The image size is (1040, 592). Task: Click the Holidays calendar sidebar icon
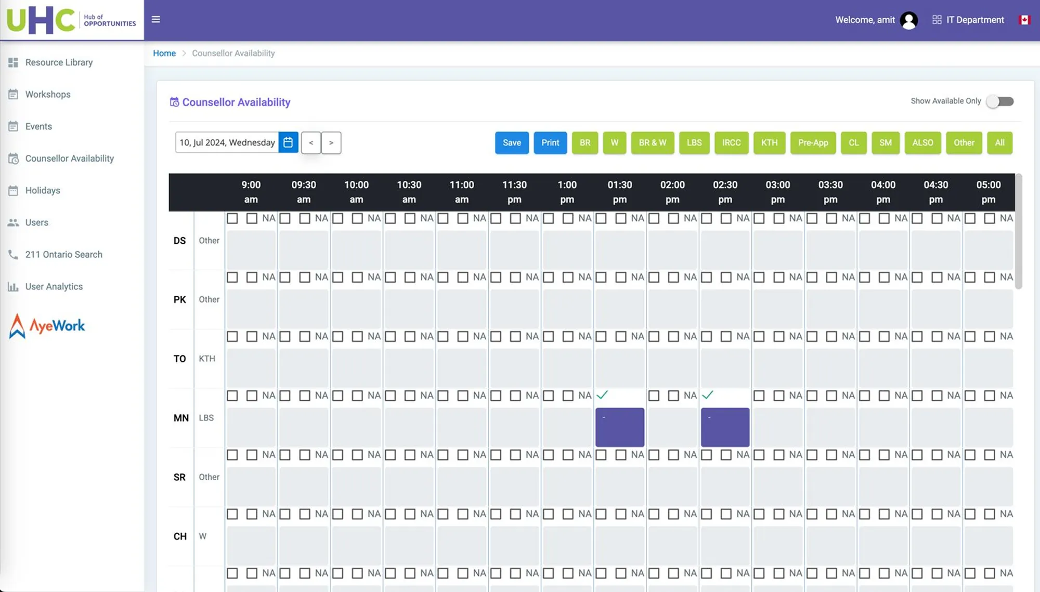pyautogui.click(x=13, y=191)
